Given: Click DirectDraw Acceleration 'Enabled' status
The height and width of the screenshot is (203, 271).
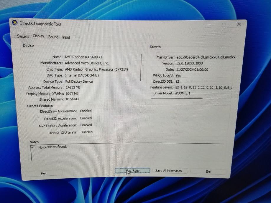Looking at the screenshot, I should point(86,111).
